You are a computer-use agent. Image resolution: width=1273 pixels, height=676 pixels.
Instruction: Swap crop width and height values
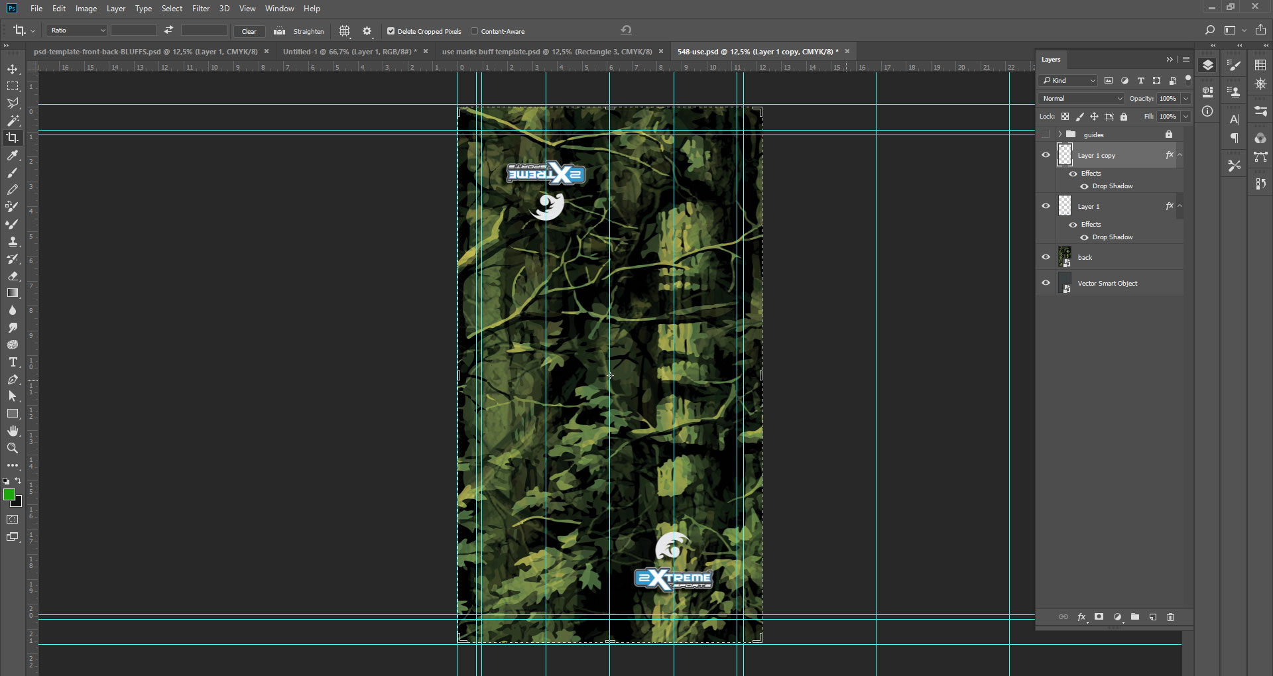tap(169, 30)
